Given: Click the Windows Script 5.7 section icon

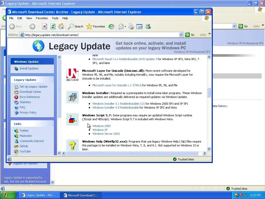Looking at the screenshot, I should click(x=72, y=119).
